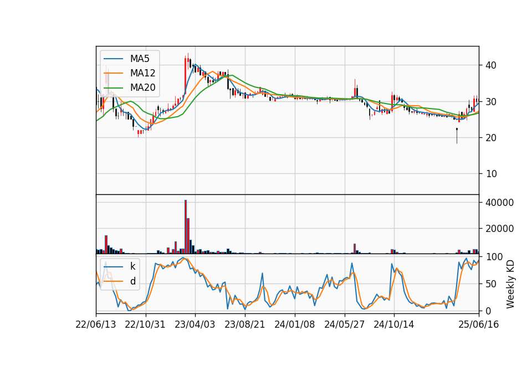Viewport: 532px width, 382px height.
Task: Click the blue MA5 legend line sample
Action: (113, 59)
